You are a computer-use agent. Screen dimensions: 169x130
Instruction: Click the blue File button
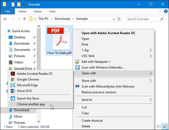pos(8,11)
